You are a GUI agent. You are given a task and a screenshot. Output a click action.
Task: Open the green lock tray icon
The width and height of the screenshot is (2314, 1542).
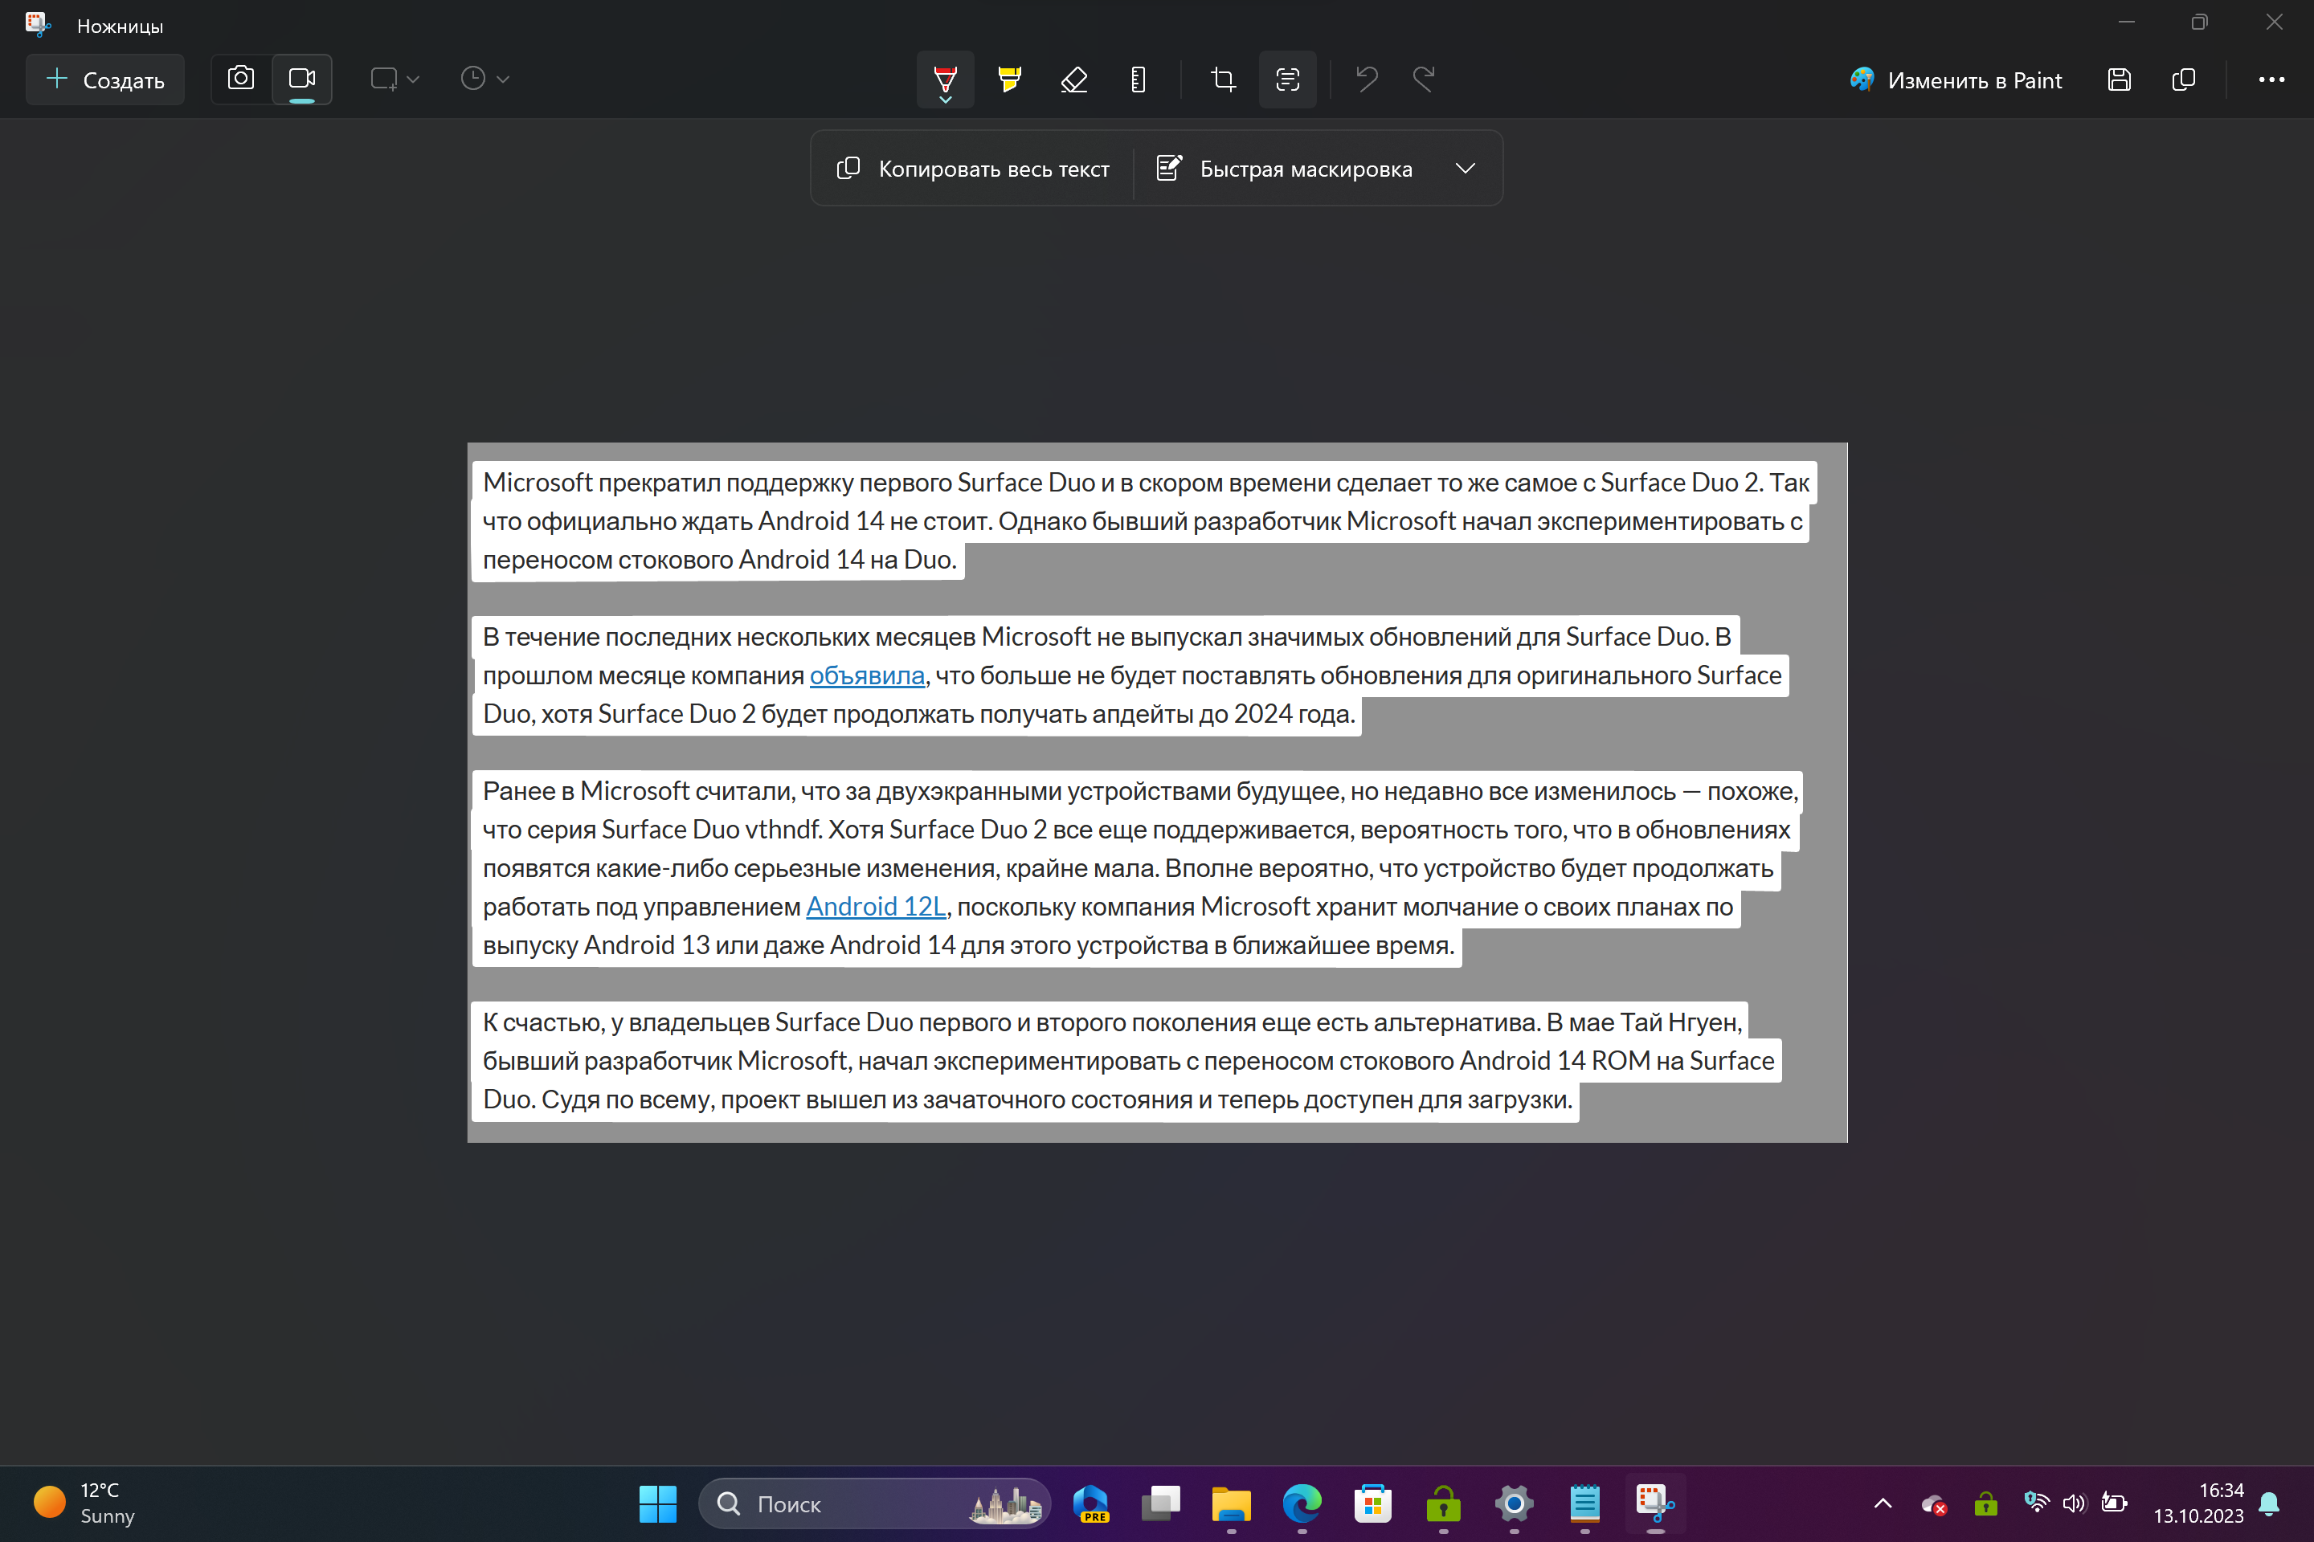click(1985, 1503)
